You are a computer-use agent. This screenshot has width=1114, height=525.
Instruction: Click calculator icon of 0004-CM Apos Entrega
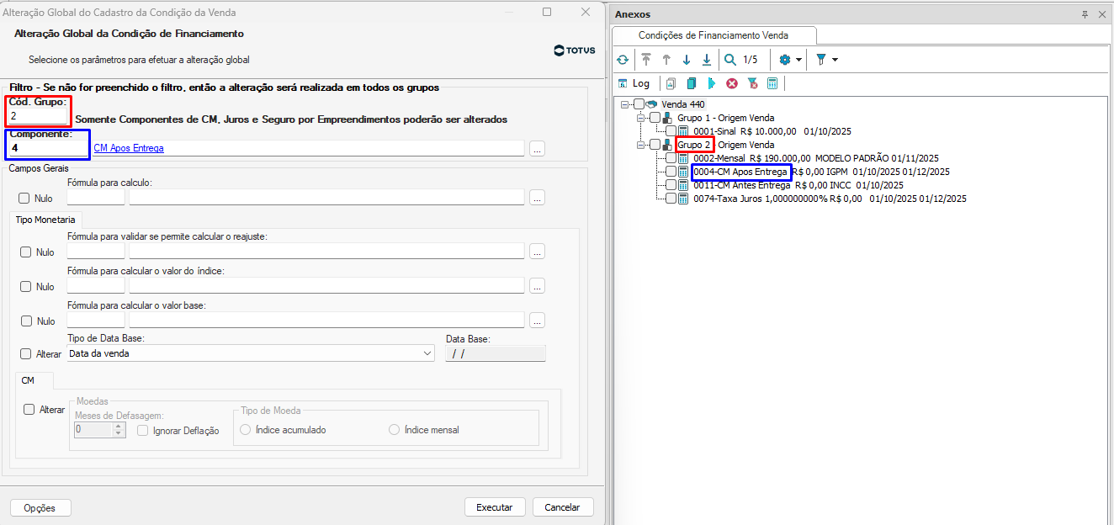pyautogui.click(x=684, y=172)
